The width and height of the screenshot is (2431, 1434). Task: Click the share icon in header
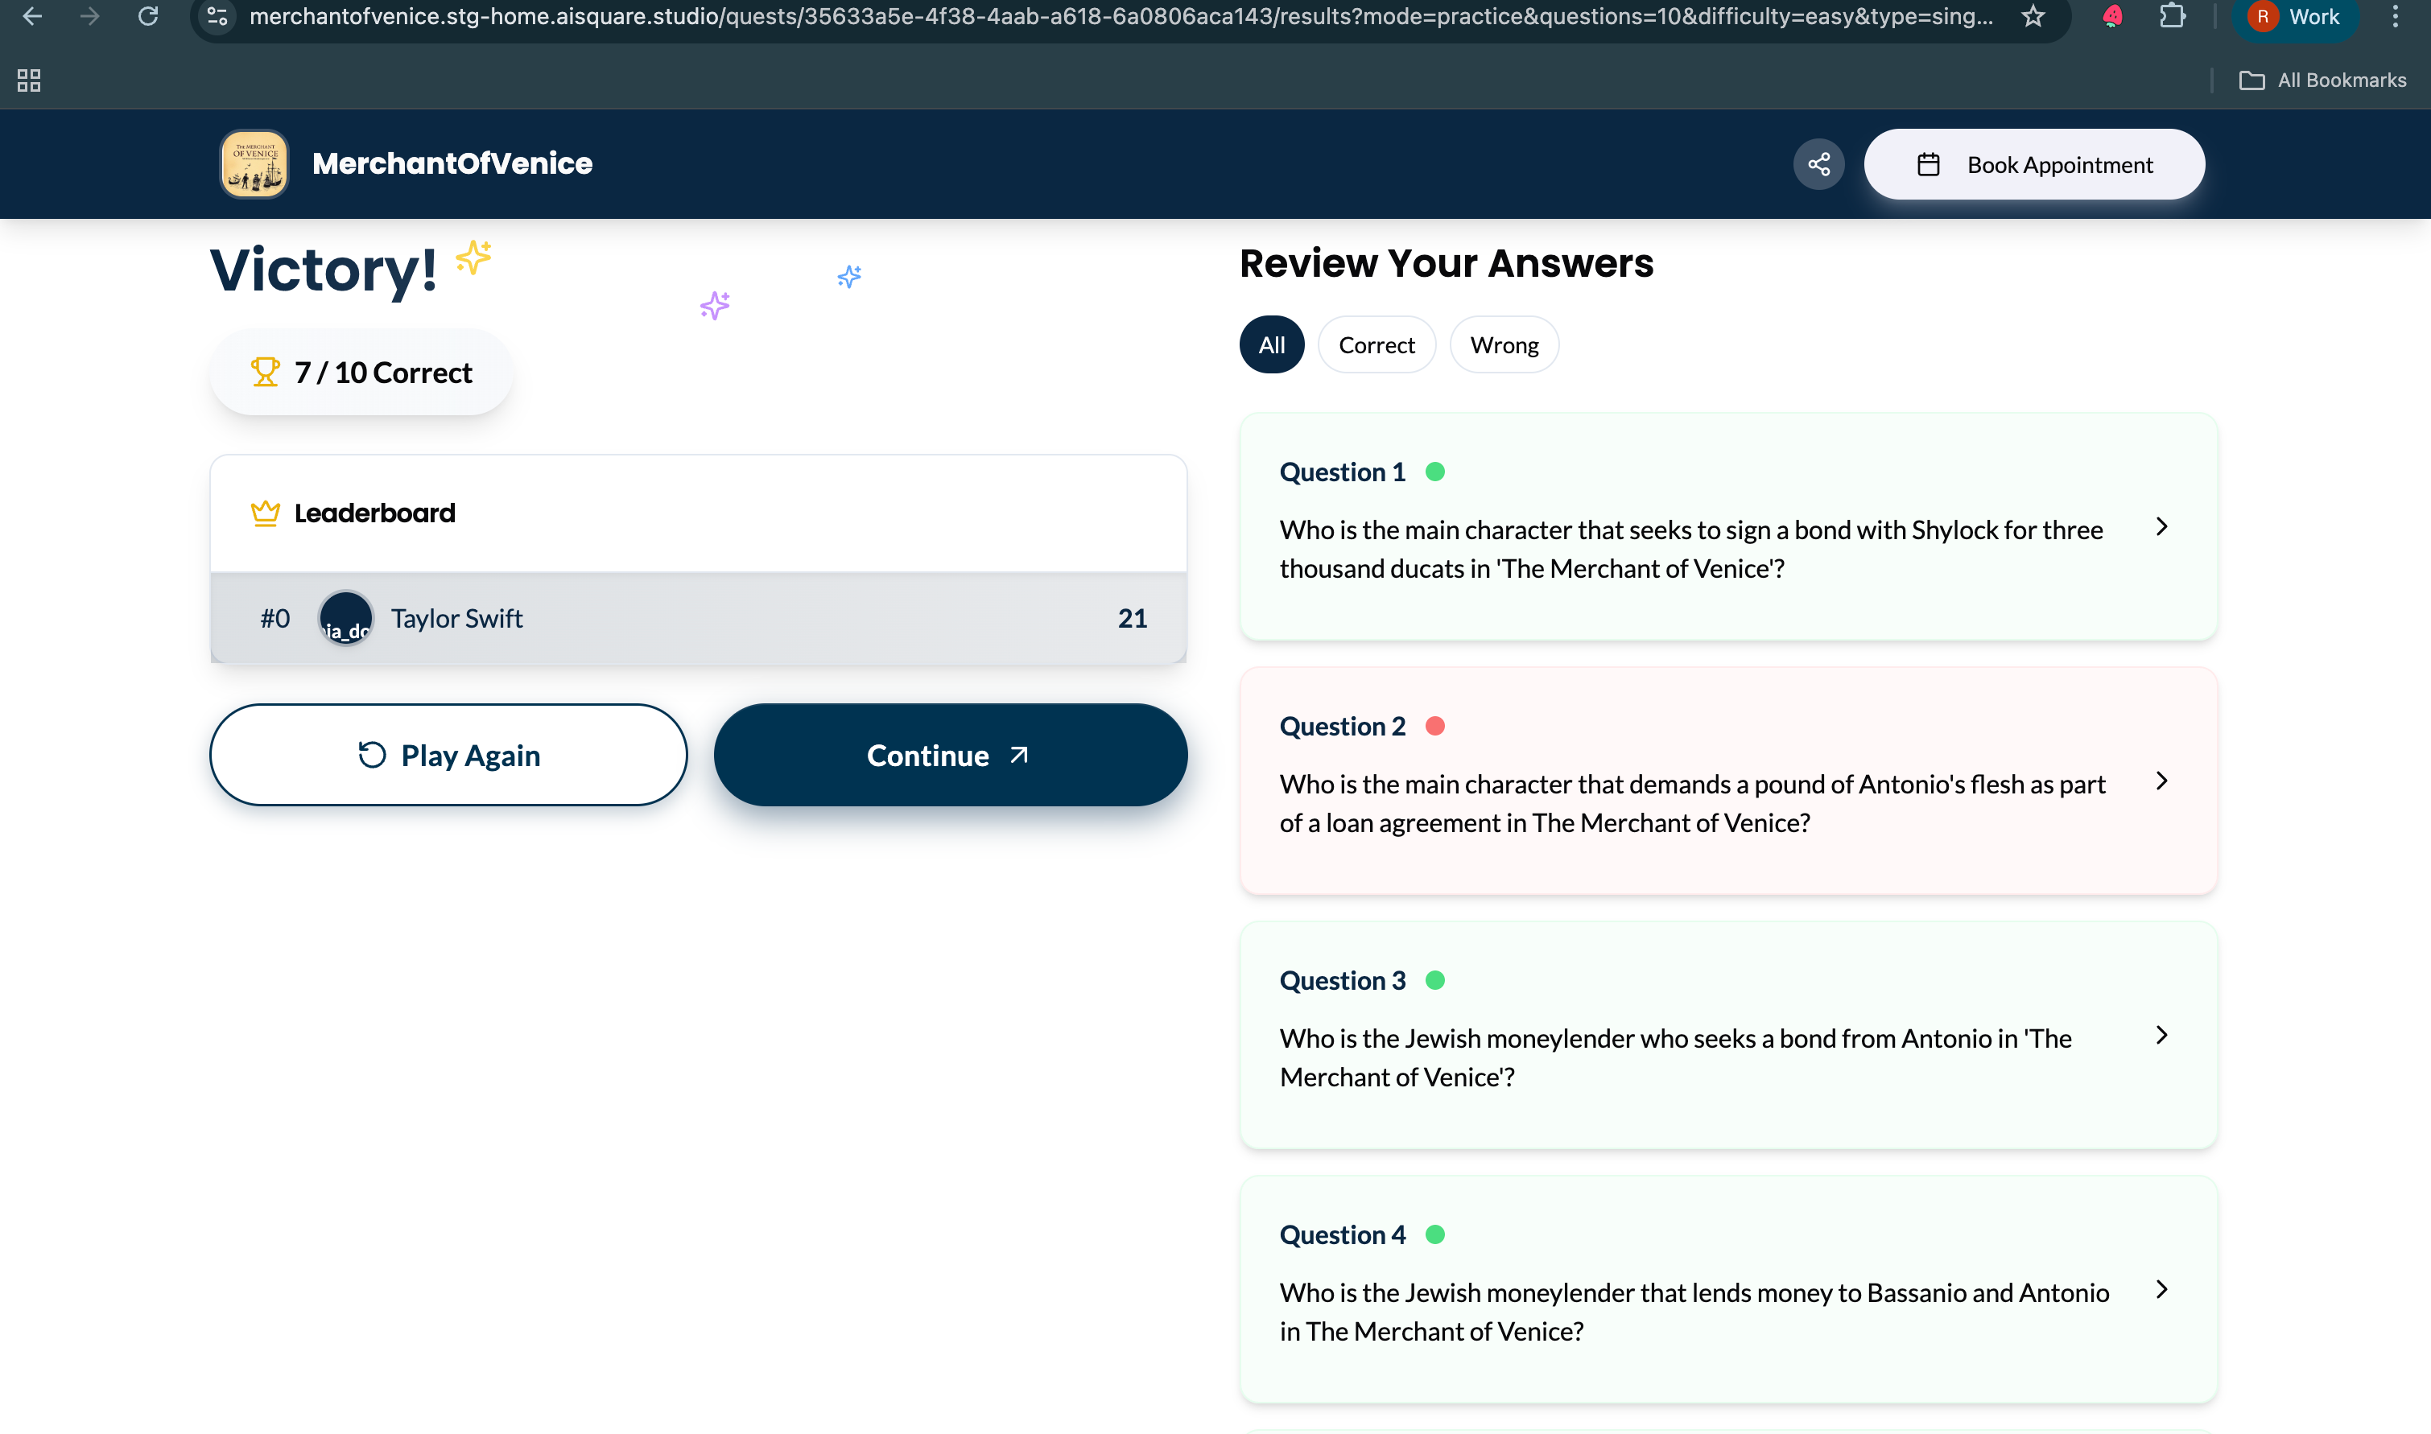coord(1818,164)
